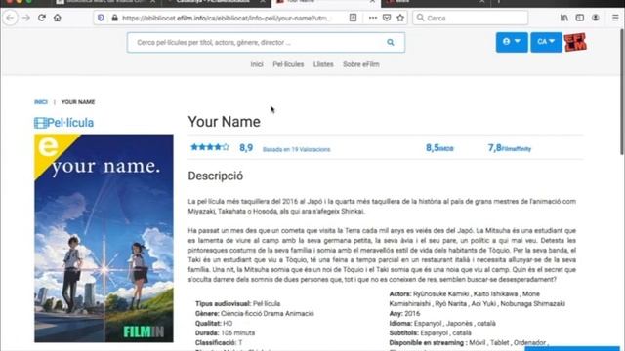The width and height of the screenshot is (625, 351).
Task: Open the Firefox hamburger menu
Action: pyautogui.click(x=615, y=18)
